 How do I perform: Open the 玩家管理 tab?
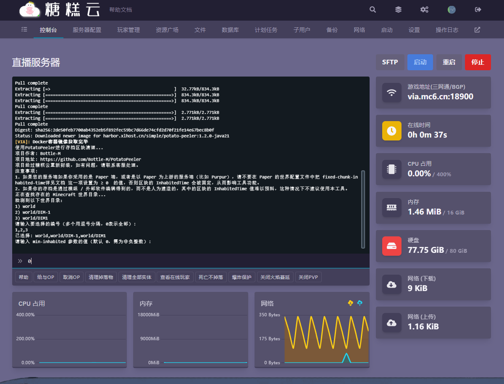129,30
